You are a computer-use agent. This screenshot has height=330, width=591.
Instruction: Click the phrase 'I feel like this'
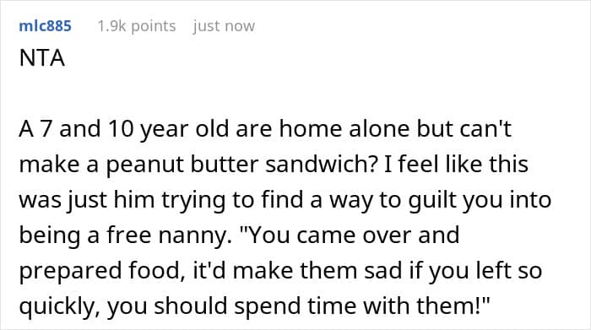click(x=456, y=165)
